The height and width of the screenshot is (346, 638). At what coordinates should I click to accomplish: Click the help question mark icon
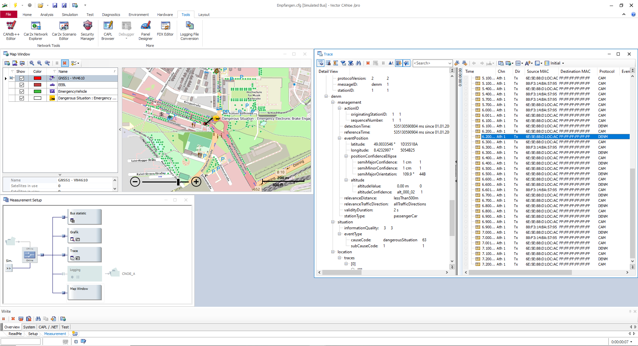coord(633,14)
